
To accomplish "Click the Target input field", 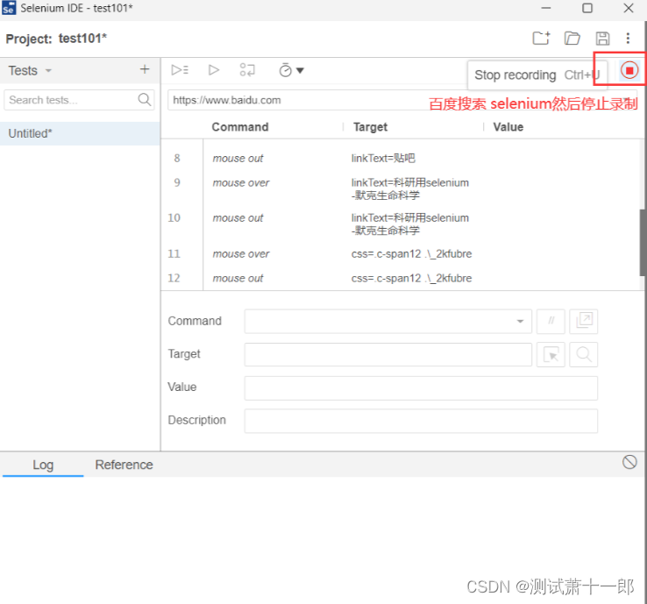I will [x=387, y=354].
